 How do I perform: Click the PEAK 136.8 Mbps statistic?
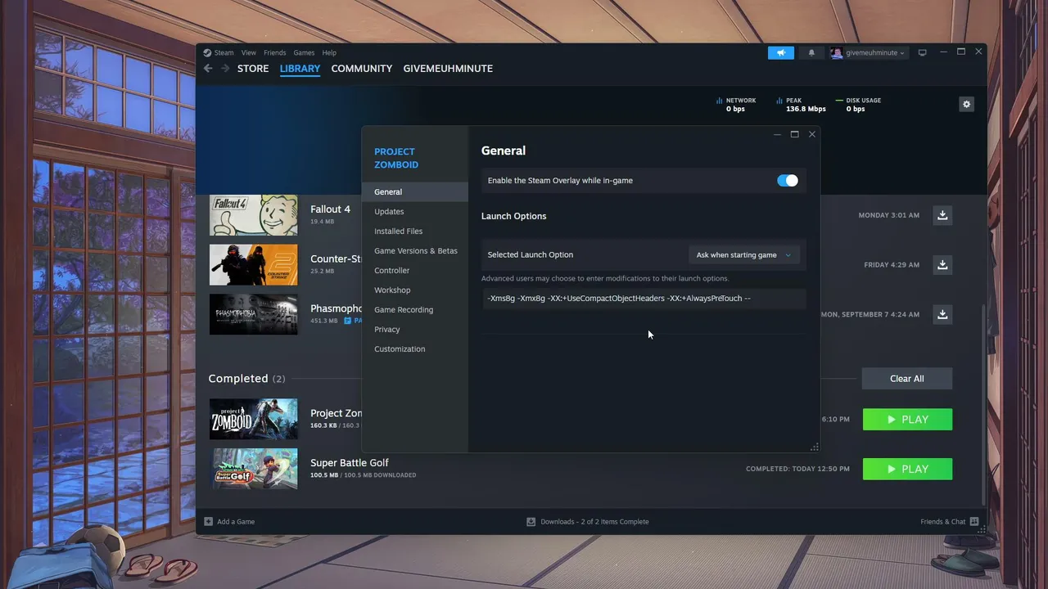click(800, 105)
